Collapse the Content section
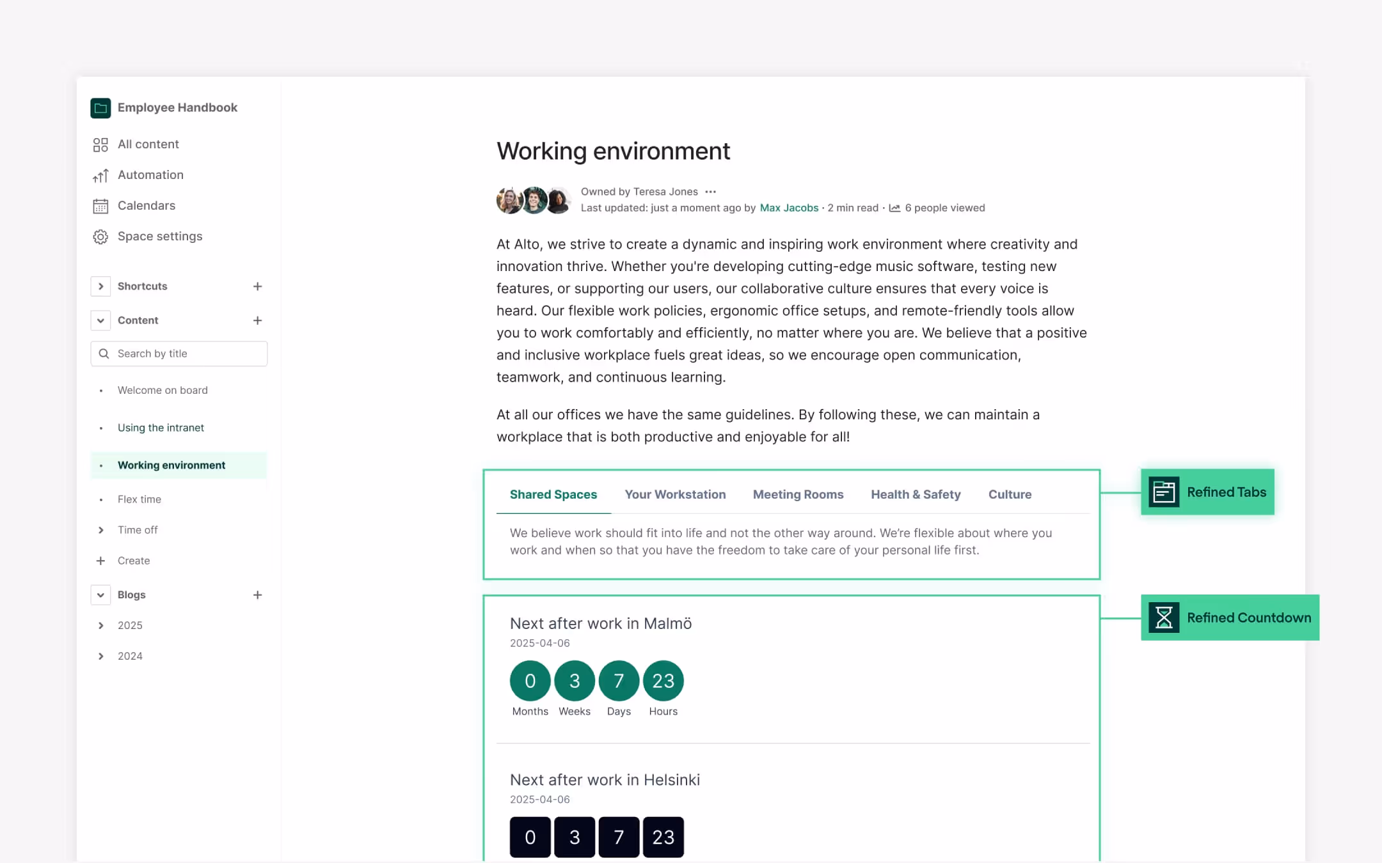 click(x=100, y=320)
